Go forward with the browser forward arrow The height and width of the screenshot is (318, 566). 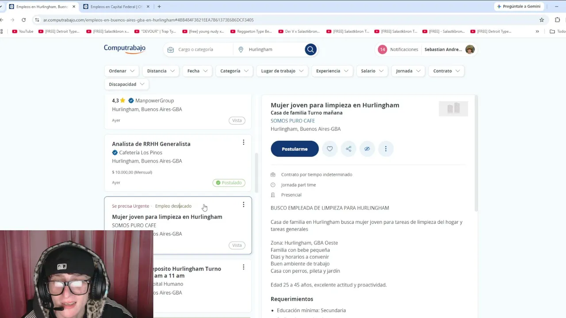(x=12, y=20)
